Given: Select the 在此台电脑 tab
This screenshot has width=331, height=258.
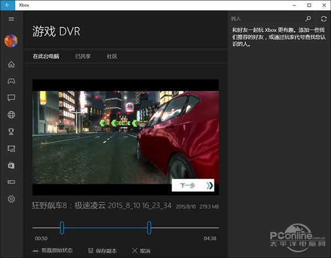Looking at the screenshot, I should (x=46, y=56).
